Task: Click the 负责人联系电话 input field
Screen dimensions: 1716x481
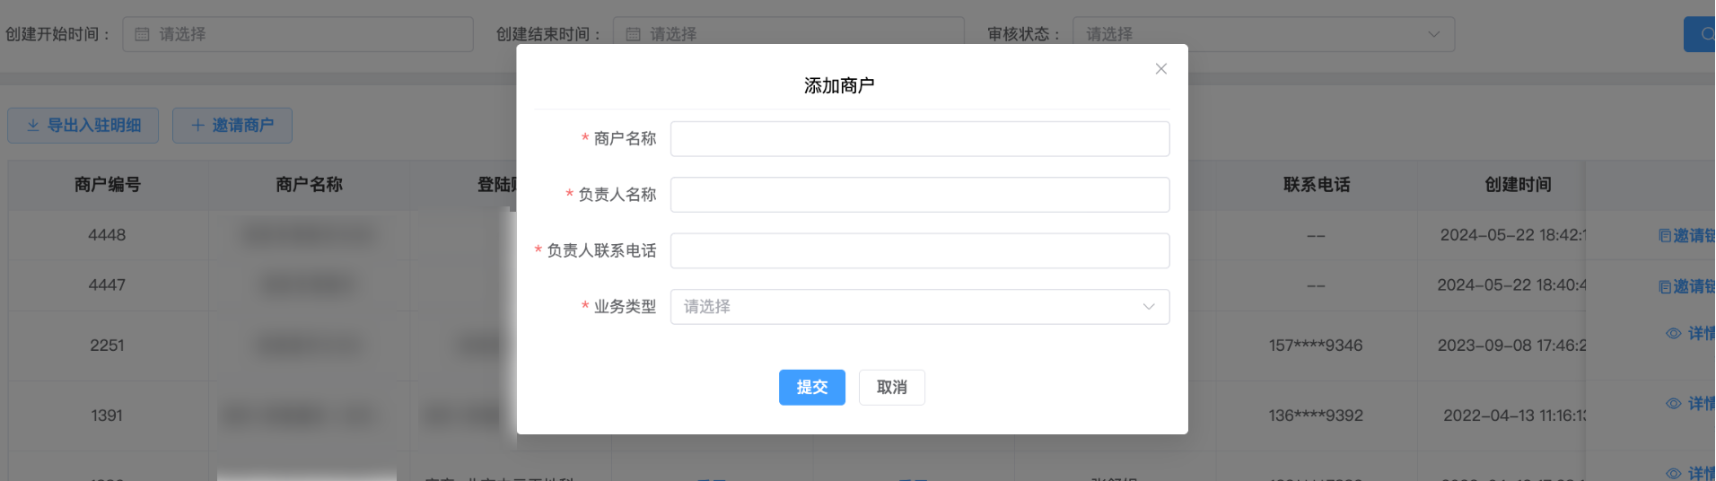Action: pyautogui.click(x=919, y=251)
